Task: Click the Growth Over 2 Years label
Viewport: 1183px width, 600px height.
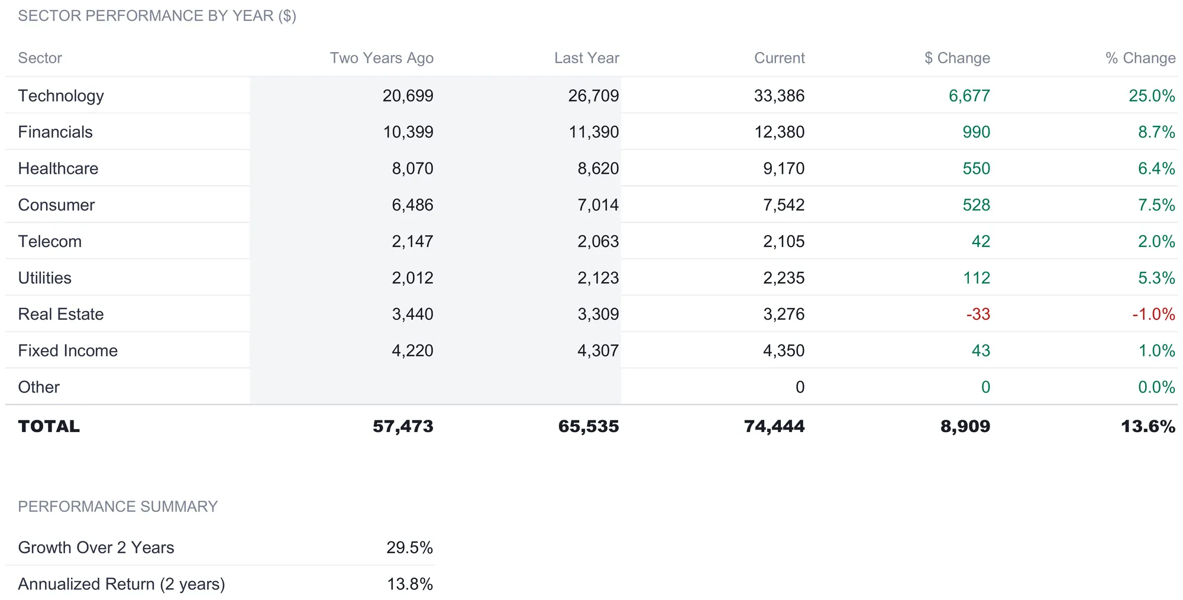Action: (x=96, y=547)
